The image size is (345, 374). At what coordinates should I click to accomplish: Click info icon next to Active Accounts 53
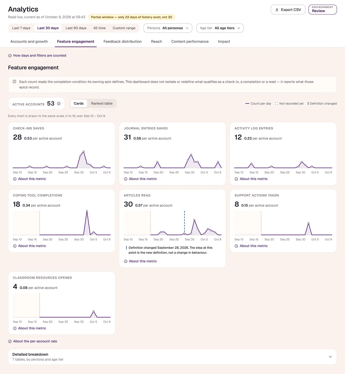(59, 104)
